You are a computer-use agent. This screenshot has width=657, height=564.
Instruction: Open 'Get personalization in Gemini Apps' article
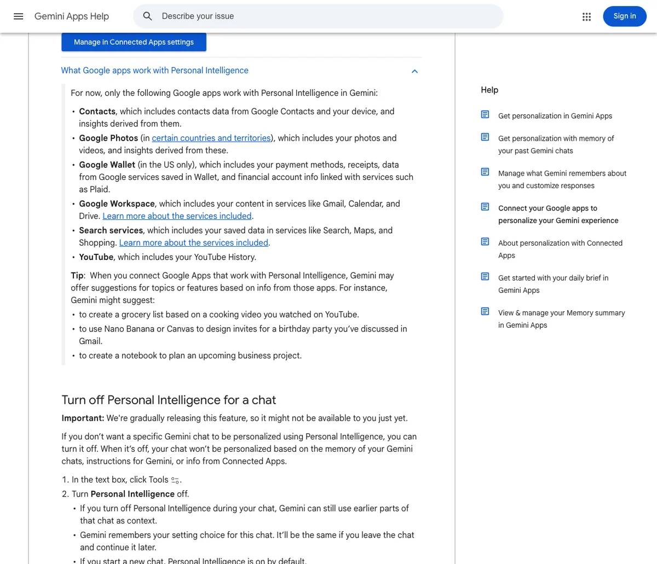[555, 116]
